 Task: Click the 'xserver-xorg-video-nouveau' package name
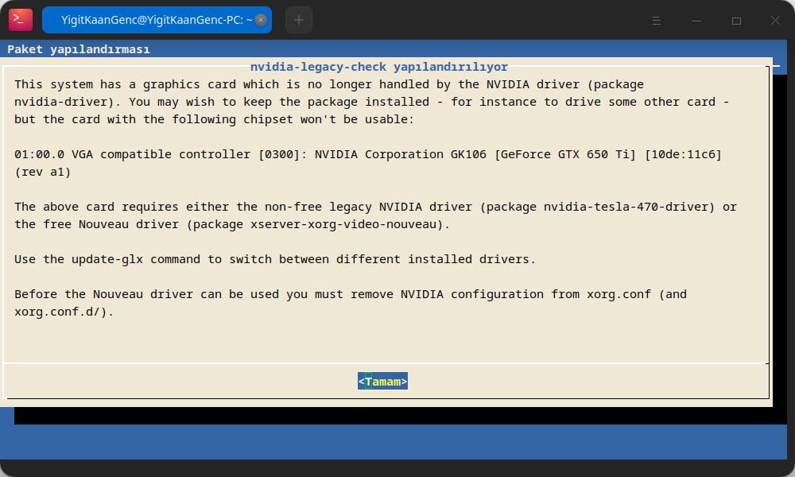(343, 224)
